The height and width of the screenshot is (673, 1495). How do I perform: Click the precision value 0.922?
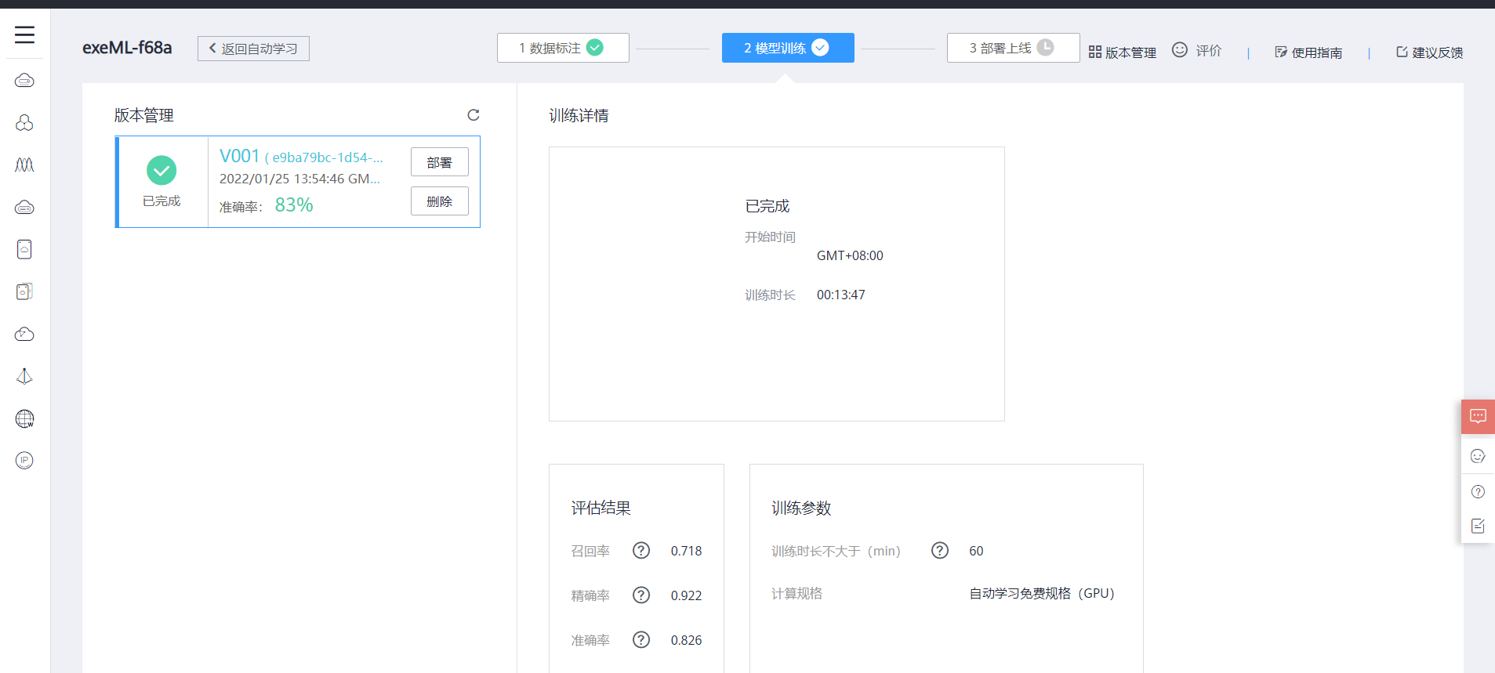click(686, 595)
